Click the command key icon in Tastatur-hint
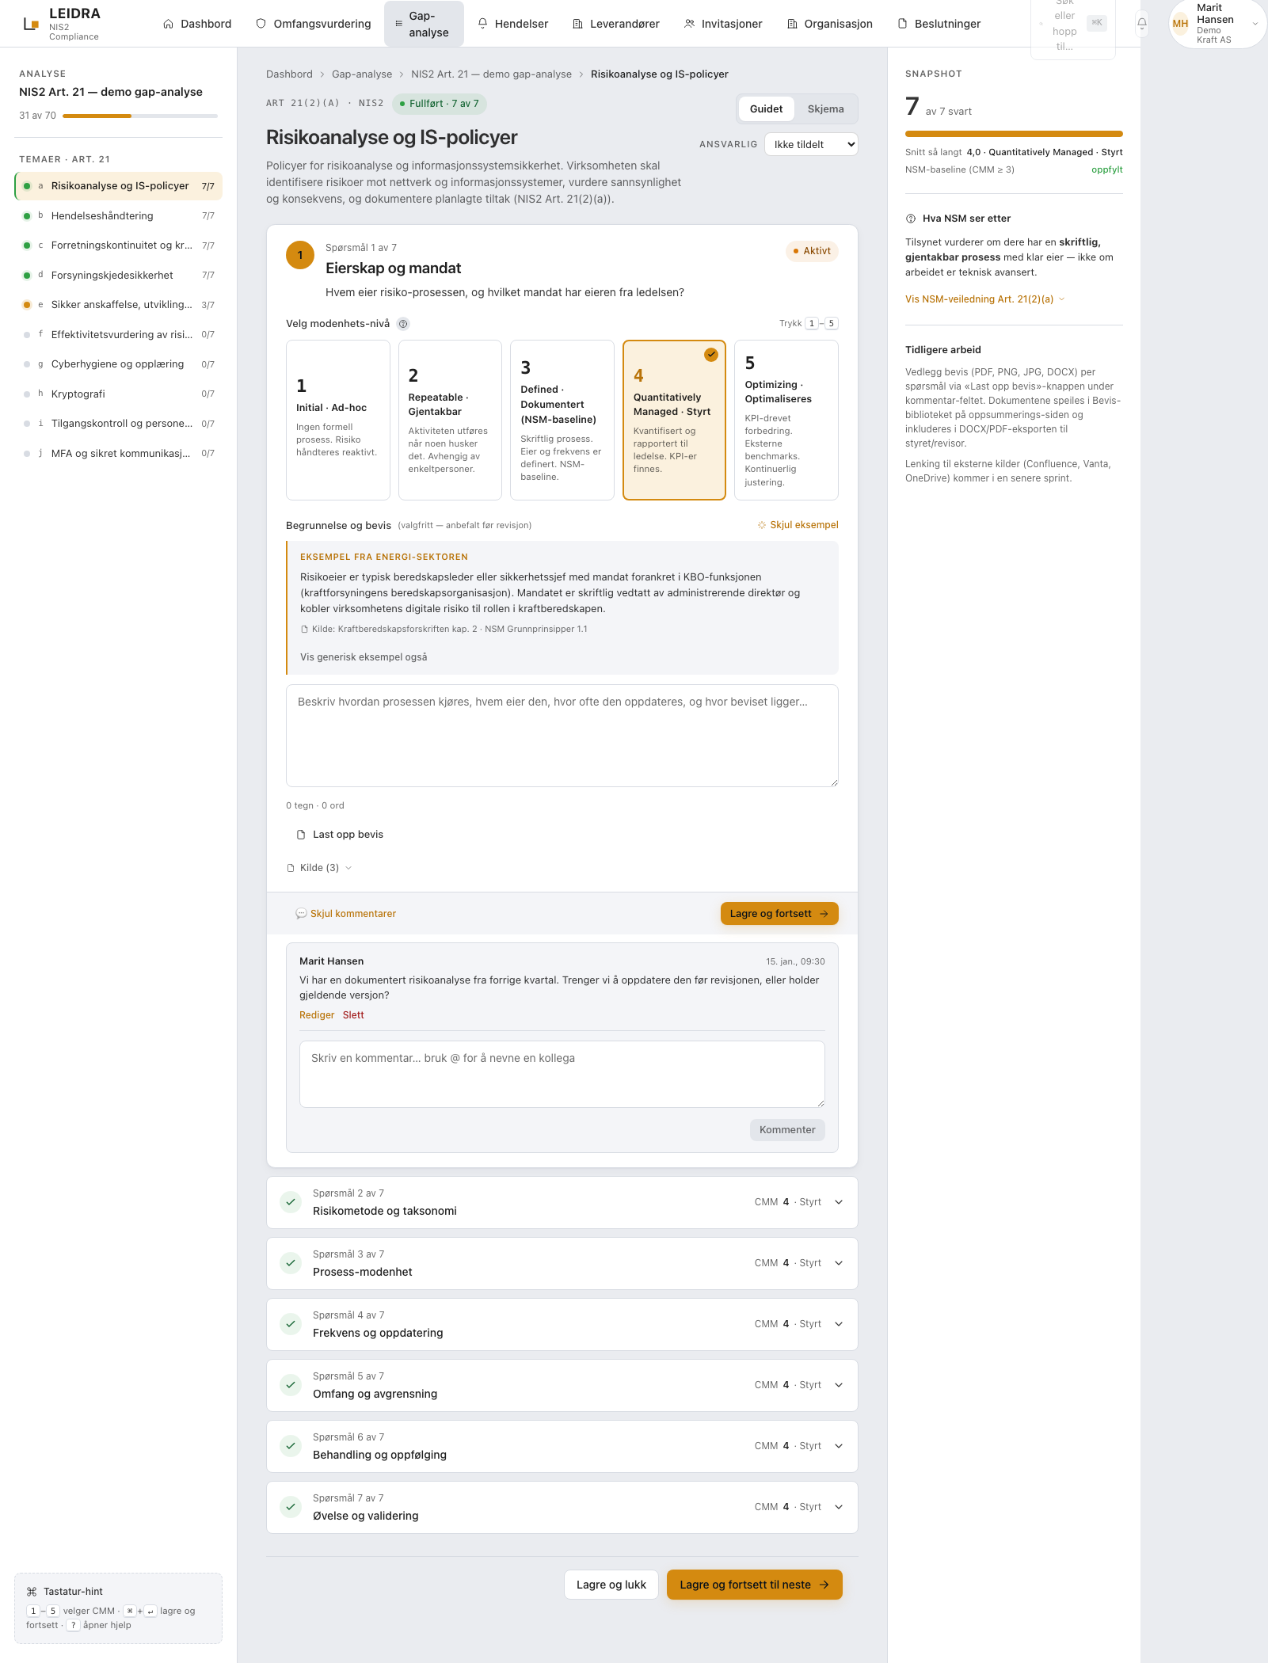This screenshot has width=1268, height=1663. coord(32,1592)
